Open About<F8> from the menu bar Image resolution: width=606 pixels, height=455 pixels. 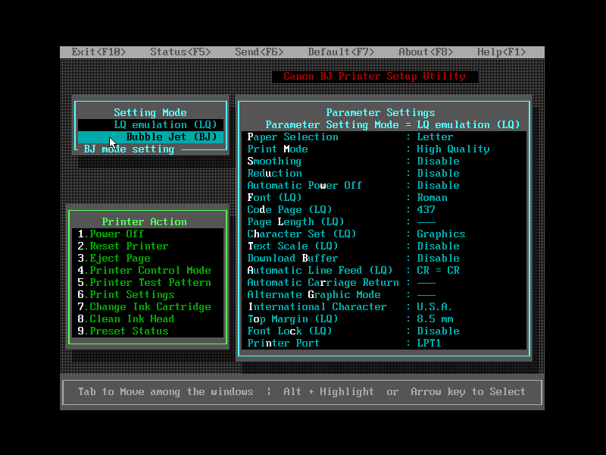[x=426, y=52]
